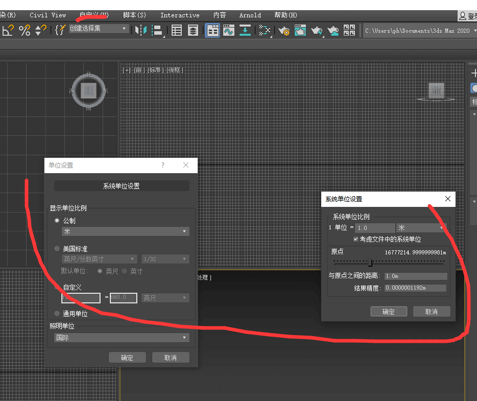Open the Scene Explorer toggle icon
Screen dimensions: 477x401
coord(177,31)
